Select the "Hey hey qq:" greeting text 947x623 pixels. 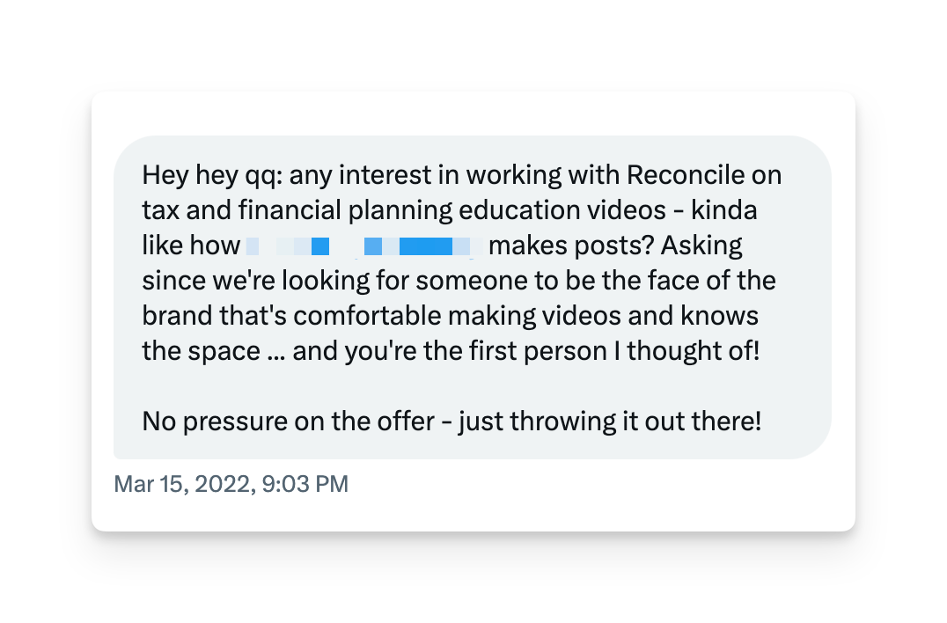click(212, 176)
